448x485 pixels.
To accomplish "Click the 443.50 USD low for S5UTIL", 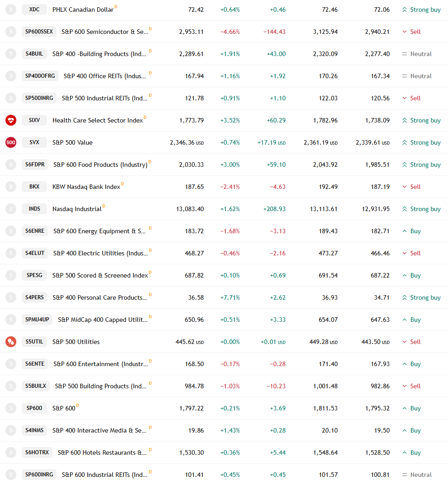I will pos(376,342).
